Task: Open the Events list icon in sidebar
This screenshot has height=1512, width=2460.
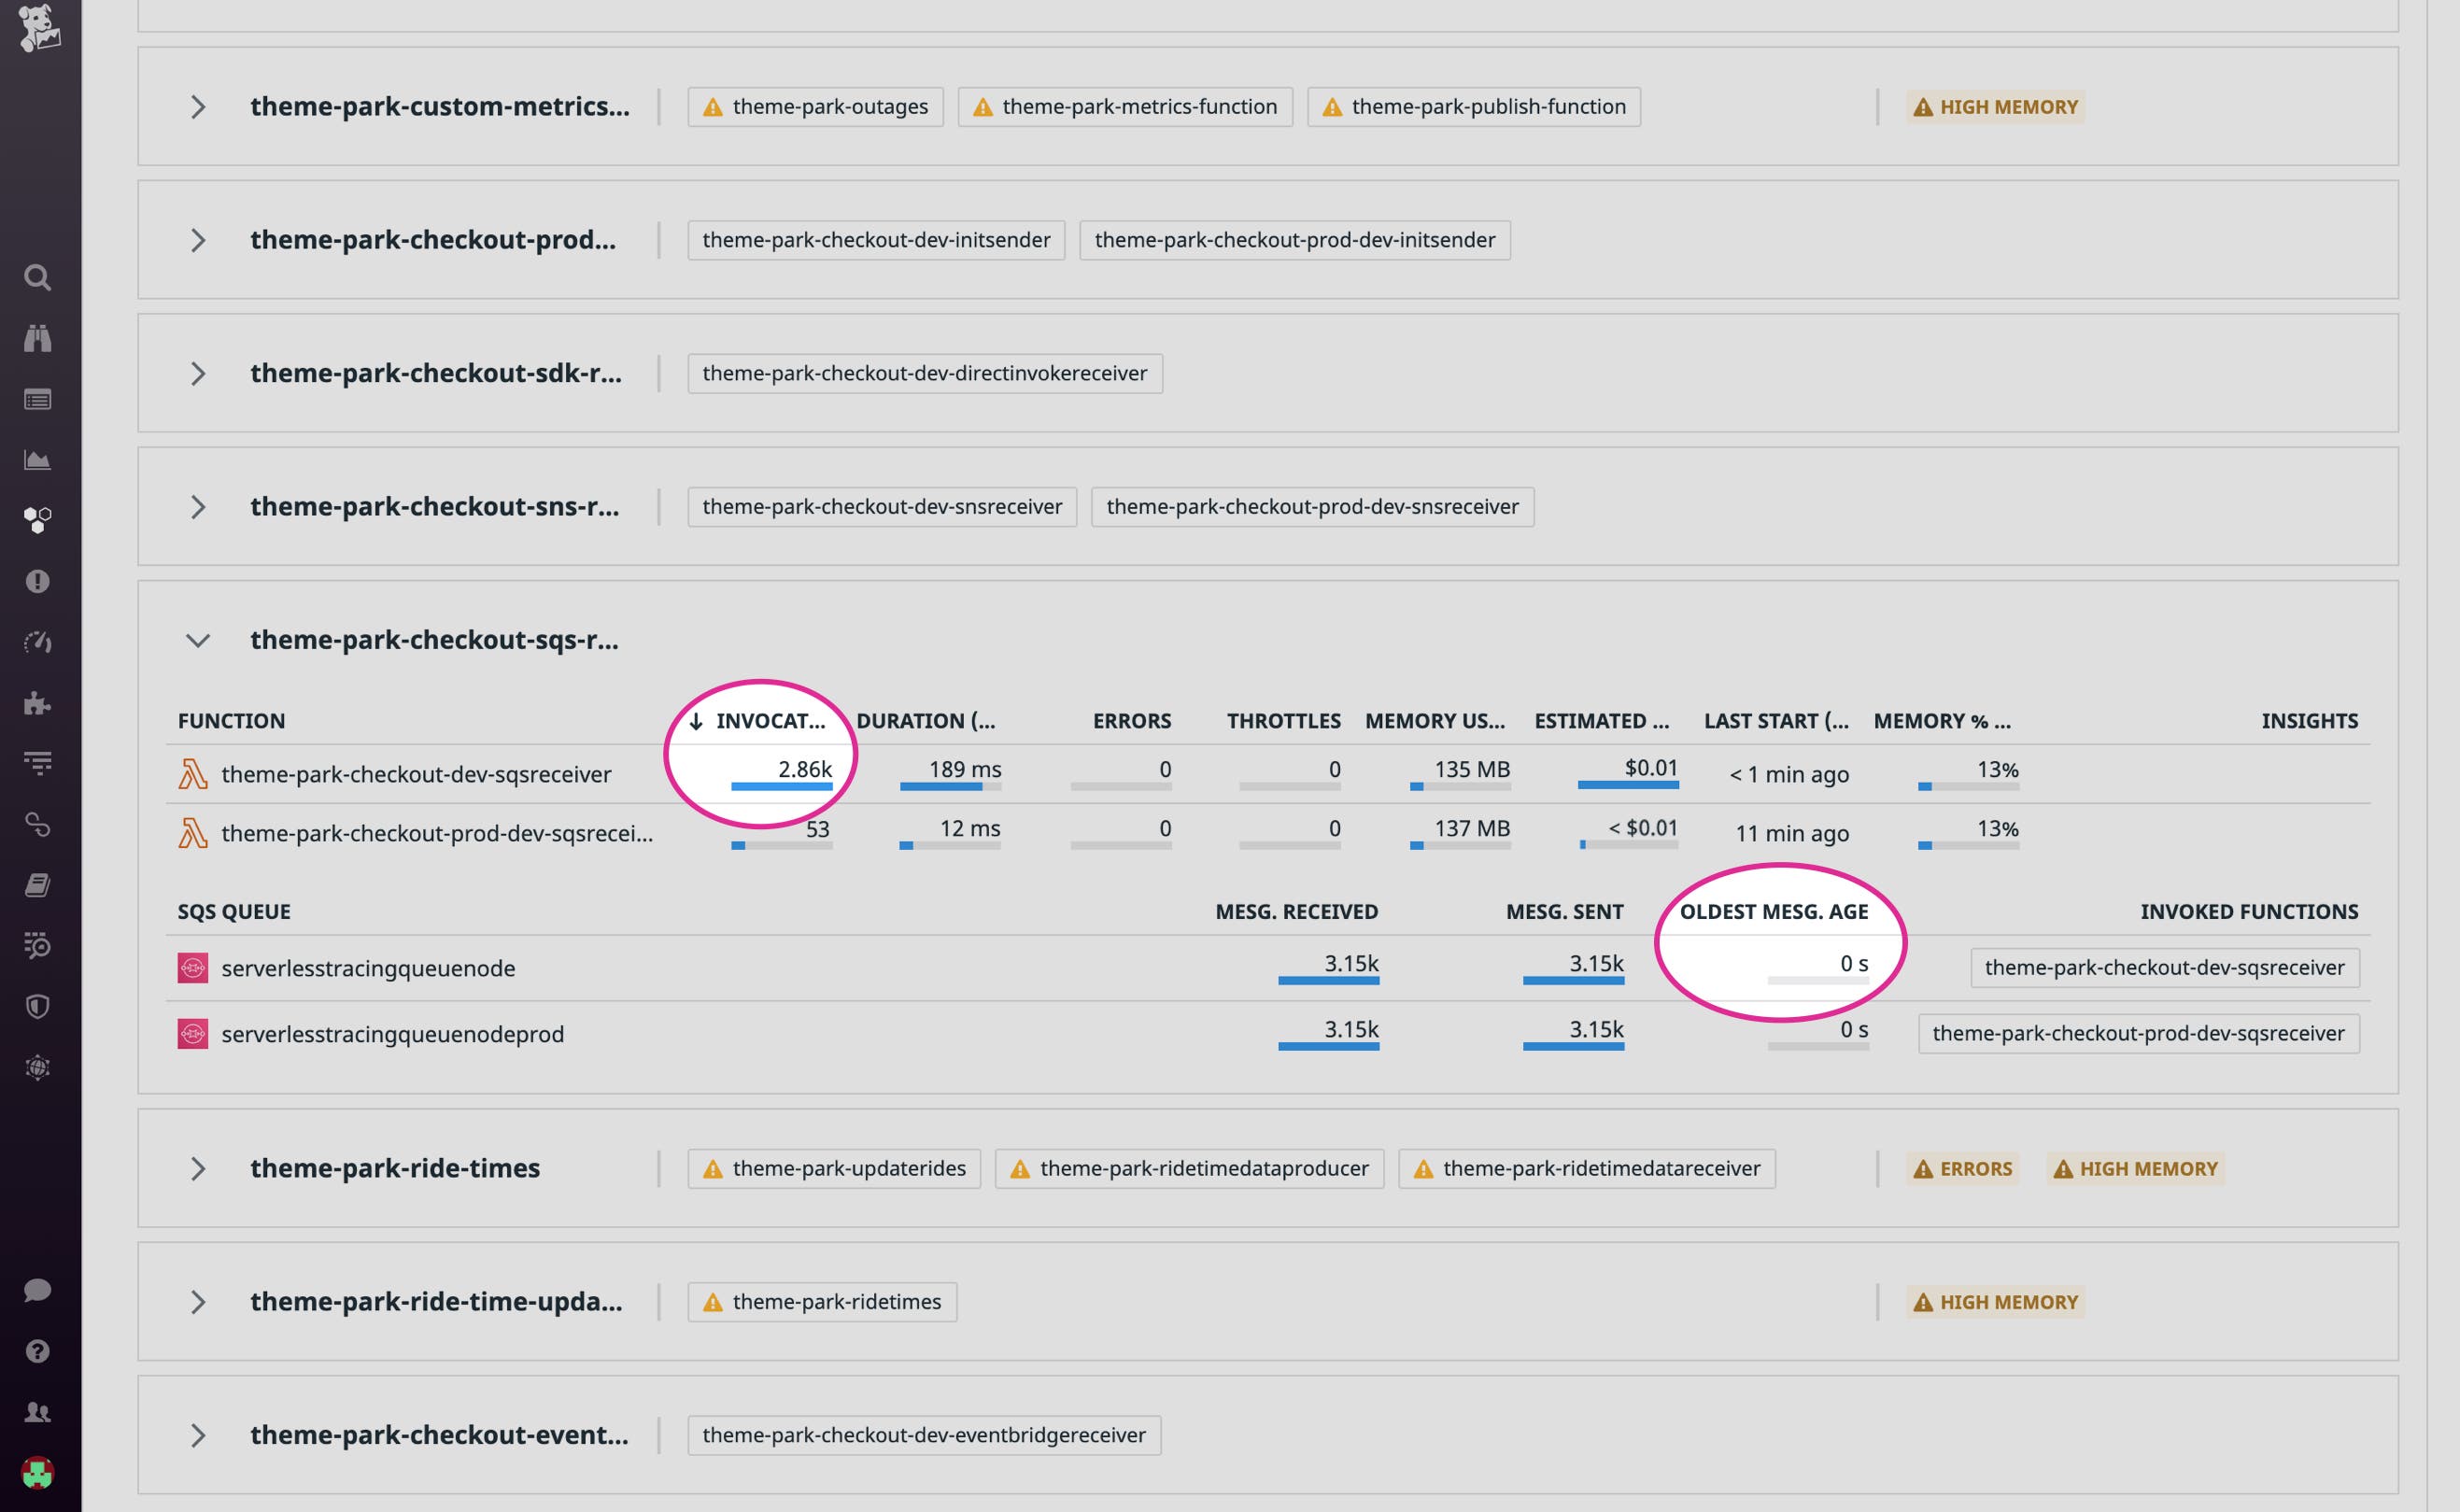Action: pyautogui.click(x=38, y=398)
